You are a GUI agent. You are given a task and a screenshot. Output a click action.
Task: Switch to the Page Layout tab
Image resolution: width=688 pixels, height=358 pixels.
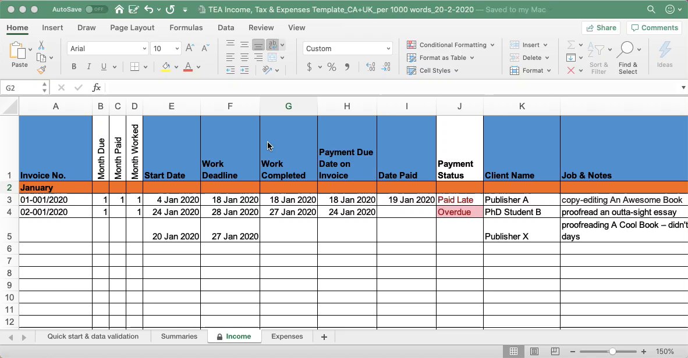(x=132, y=28)
